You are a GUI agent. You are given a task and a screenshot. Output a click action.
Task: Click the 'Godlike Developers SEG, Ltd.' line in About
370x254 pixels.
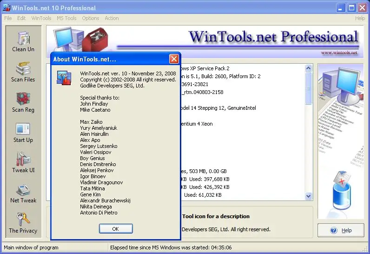tap(112, 86)
